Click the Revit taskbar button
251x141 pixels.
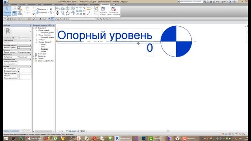(123, 138)
